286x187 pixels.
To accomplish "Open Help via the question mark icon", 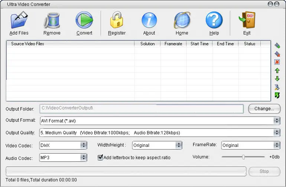I will [214, 20].
